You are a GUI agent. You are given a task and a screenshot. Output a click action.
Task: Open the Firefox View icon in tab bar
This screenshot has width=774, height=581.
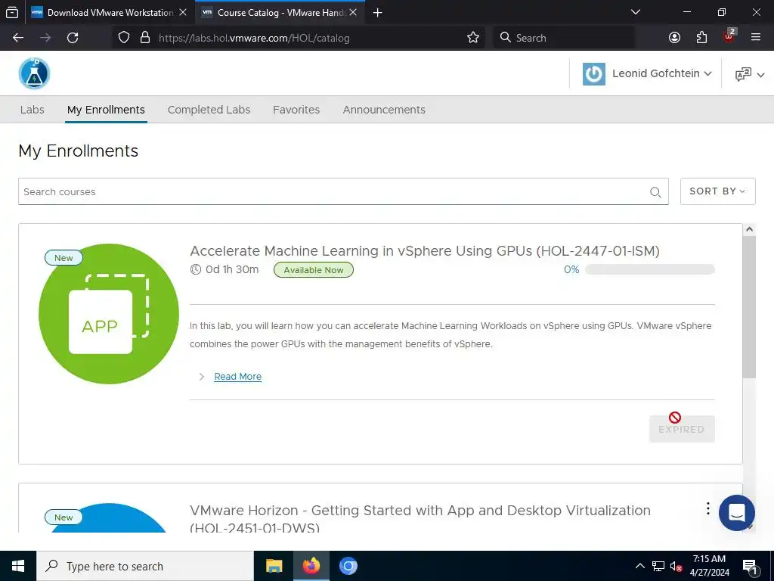[x=12, y=13]
